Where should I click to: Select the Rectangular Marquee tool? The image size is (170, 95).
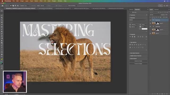(2, 13)
